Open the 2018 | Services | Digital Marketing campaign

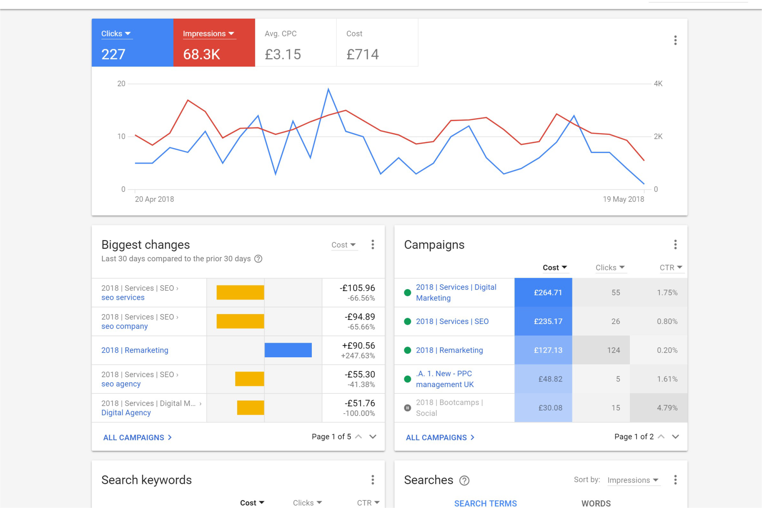[x=456, y=292]
